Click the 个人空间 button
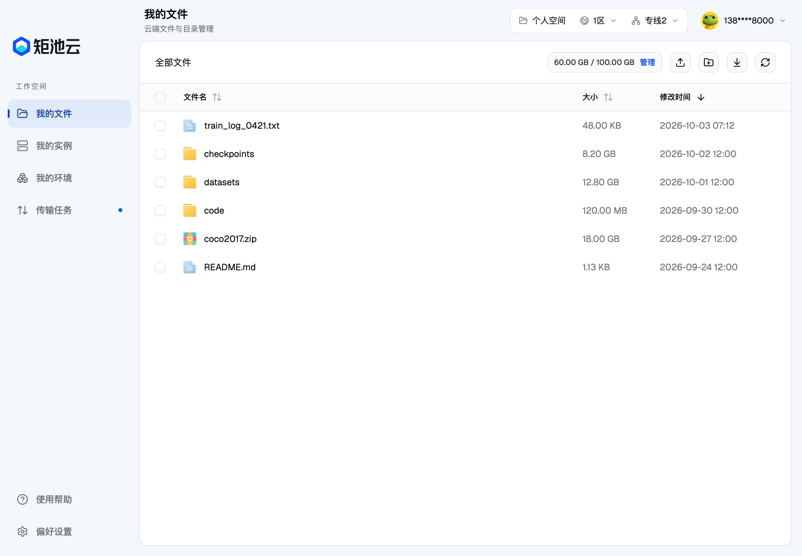802x556 pixels. click(542, 21)
